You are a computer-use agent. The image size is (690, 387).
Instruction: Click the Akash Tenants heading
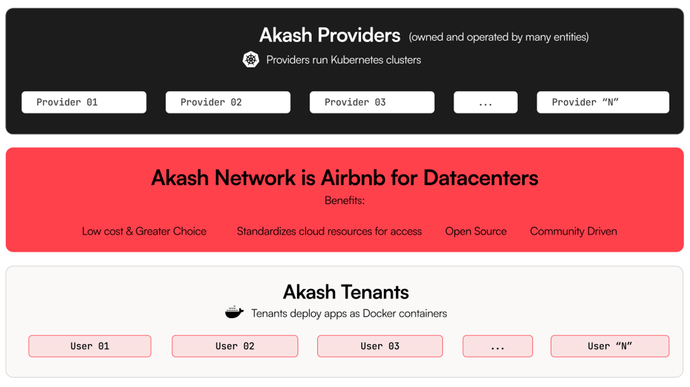(346, 292)
